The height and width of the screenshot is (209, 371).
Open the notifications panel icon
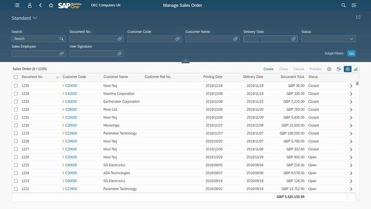point(354,5)
